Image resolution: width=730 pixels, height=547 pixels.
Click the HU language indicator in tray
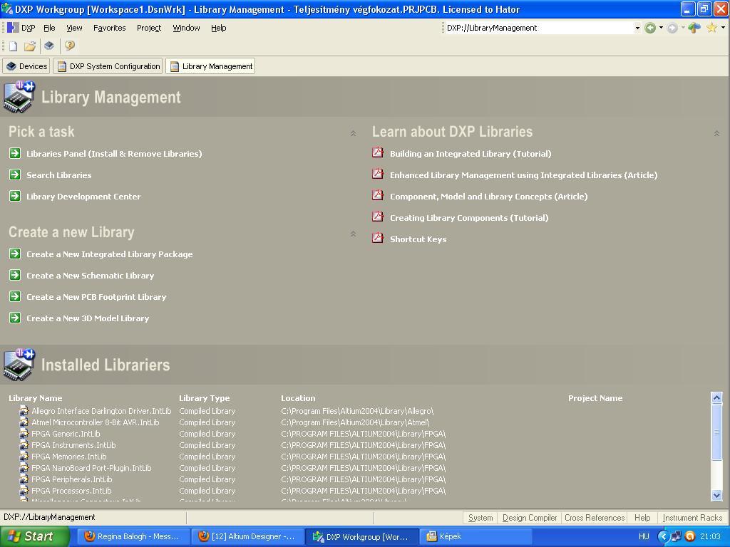pos(644,536)
